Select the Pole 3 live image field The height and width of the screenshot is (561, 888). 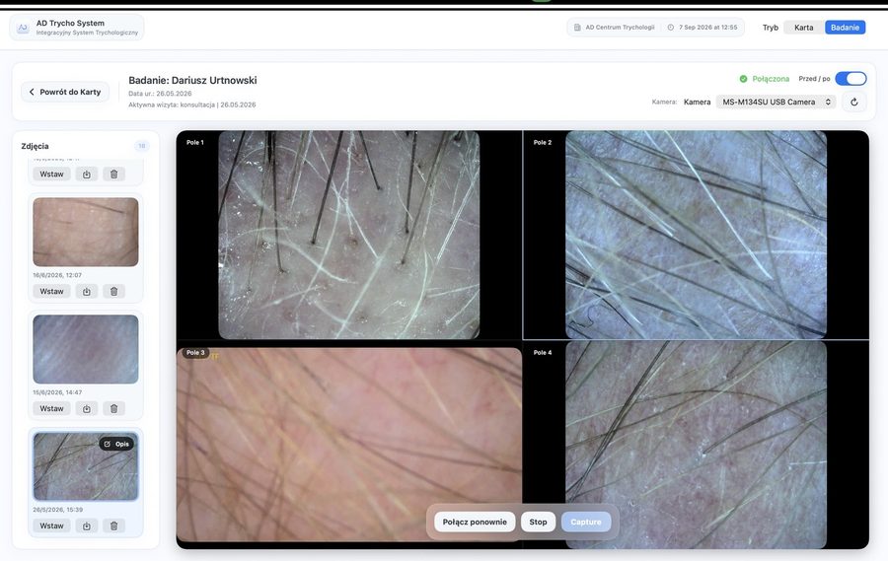(349, 445)
